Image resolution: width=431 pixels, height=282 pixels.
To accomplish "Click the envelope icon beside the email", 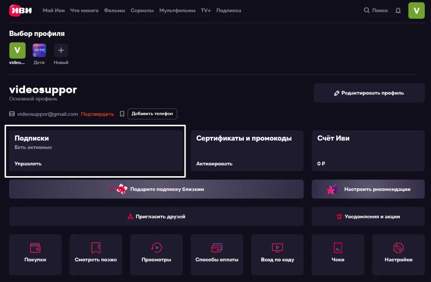I will 12,113.
